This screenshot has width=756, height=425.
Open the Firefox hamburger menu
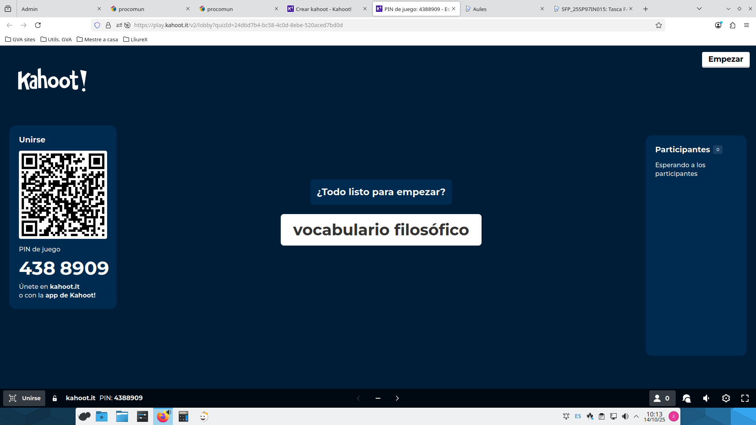[x=747, y=25]
